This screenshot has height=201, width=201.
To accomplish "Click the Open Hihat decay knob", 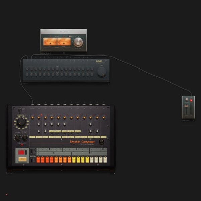I will pos(97,131).
